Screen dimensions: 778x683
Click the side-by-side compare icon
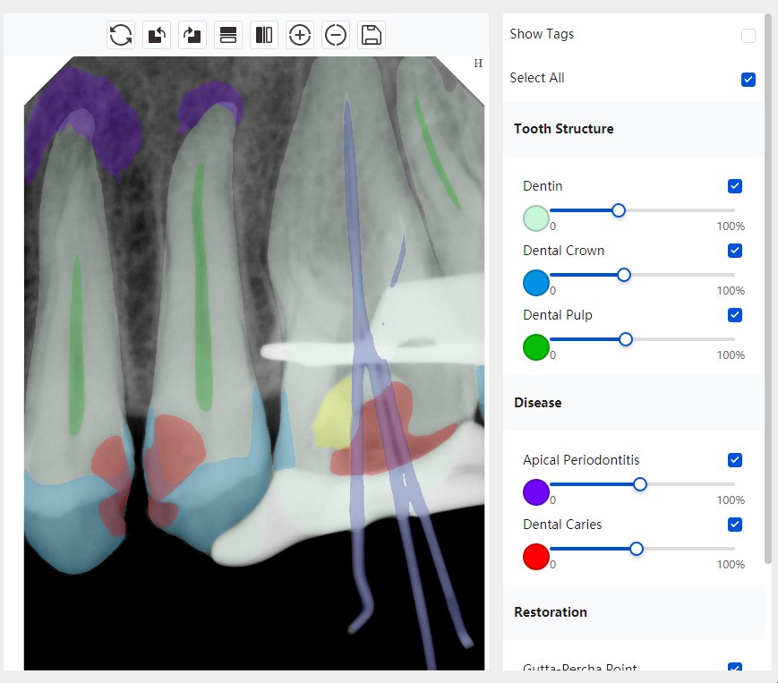click(x=264, y=35)
